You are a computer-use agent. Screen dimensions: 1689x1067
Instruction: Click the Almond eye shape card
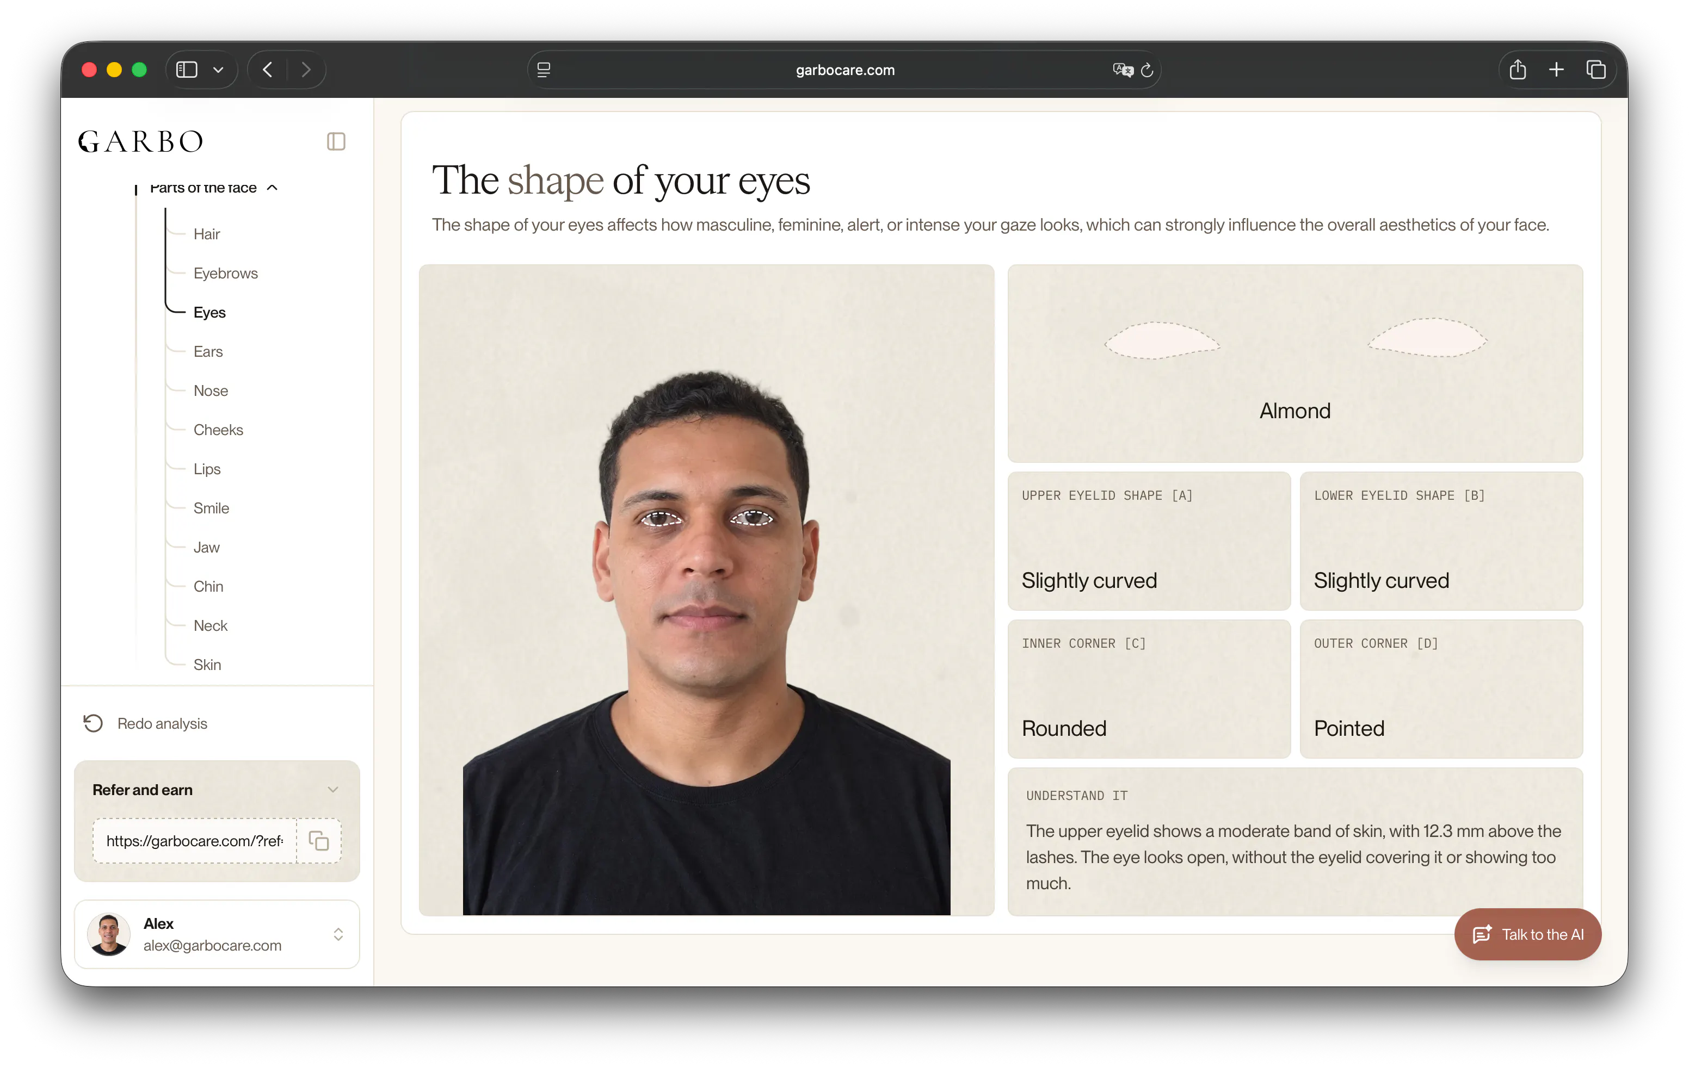click(x=1295, y=363)
